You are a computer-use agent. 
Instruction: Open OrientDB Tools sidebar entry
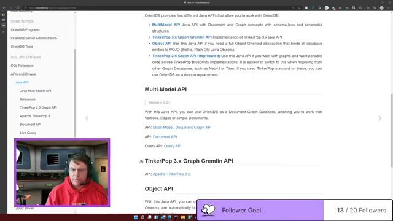tap(22, 47)
